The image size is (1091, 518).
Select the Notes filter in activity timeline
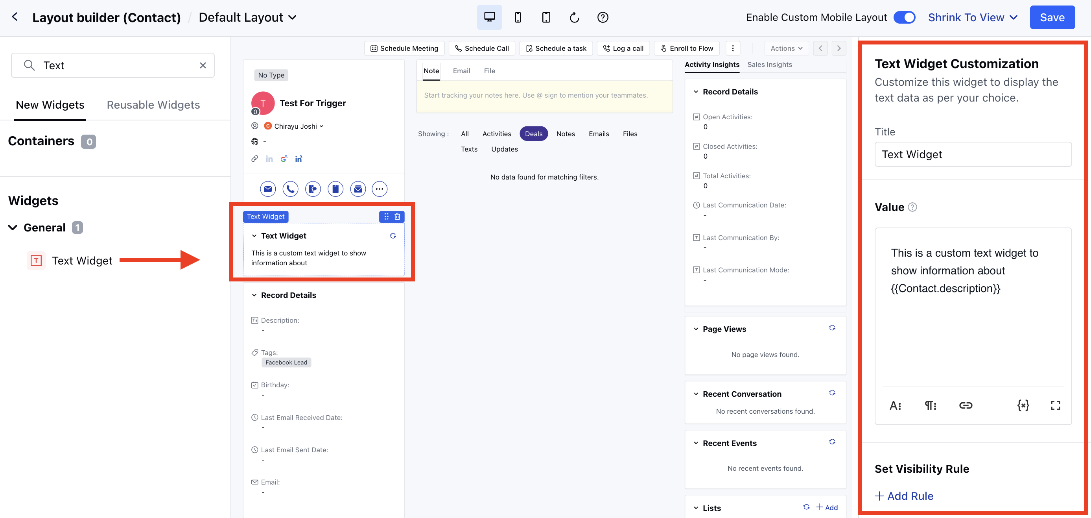click(x=566, y=134)
